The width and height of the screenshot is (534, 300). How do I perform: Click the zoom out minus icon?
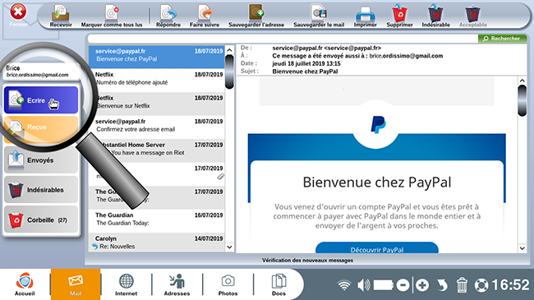tap(403, 285)
